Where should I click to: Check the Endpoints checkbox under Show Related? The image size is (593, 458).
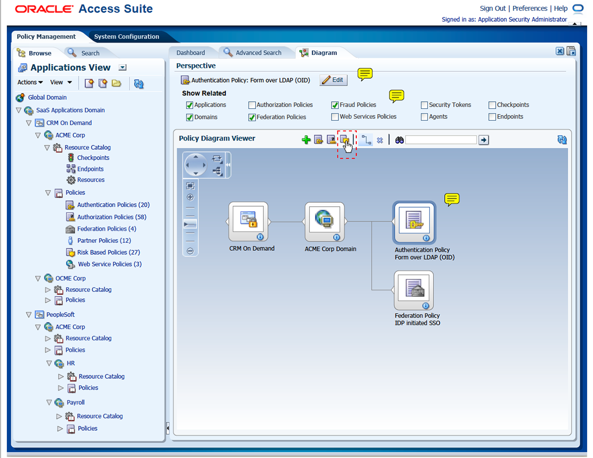492,117
